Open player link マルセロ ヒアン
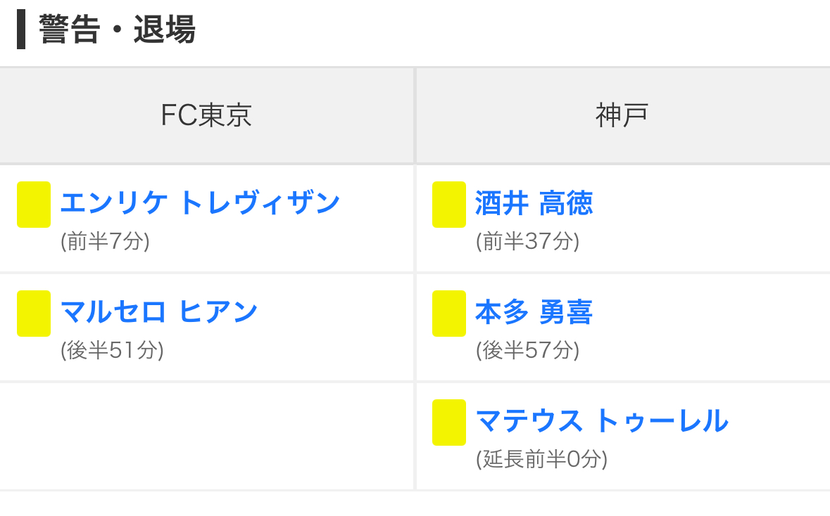The image size is (830, 516). pos(159,311)
